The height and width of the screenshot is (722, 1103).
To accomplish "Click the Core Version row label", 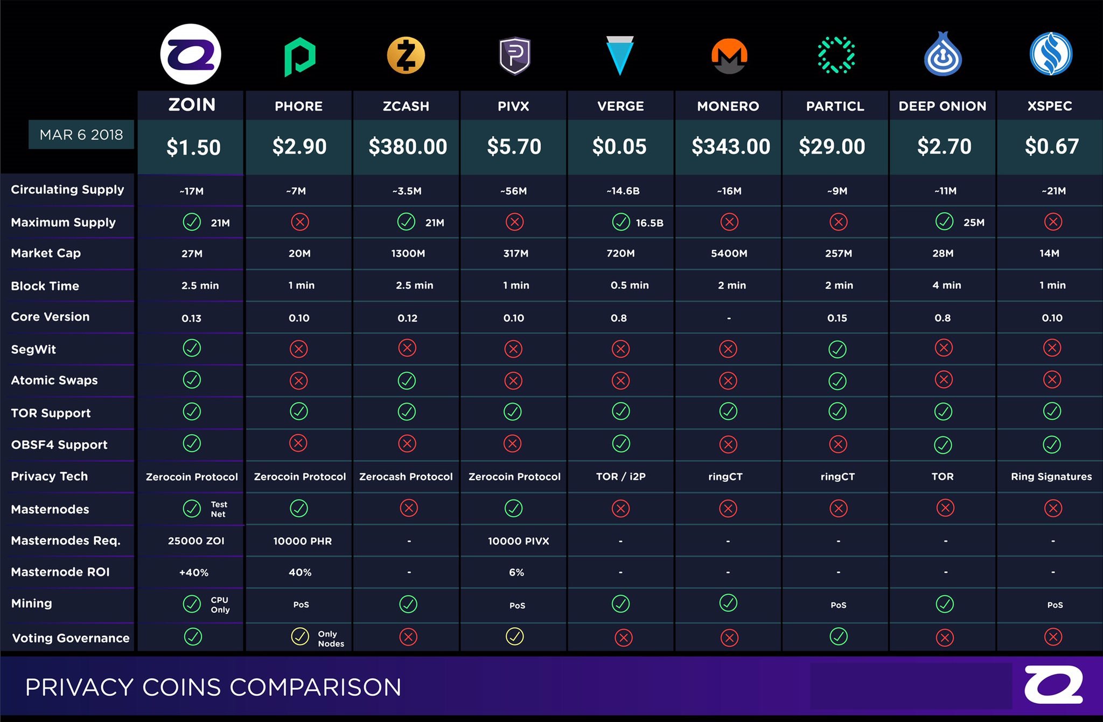I will click(50, 317).
